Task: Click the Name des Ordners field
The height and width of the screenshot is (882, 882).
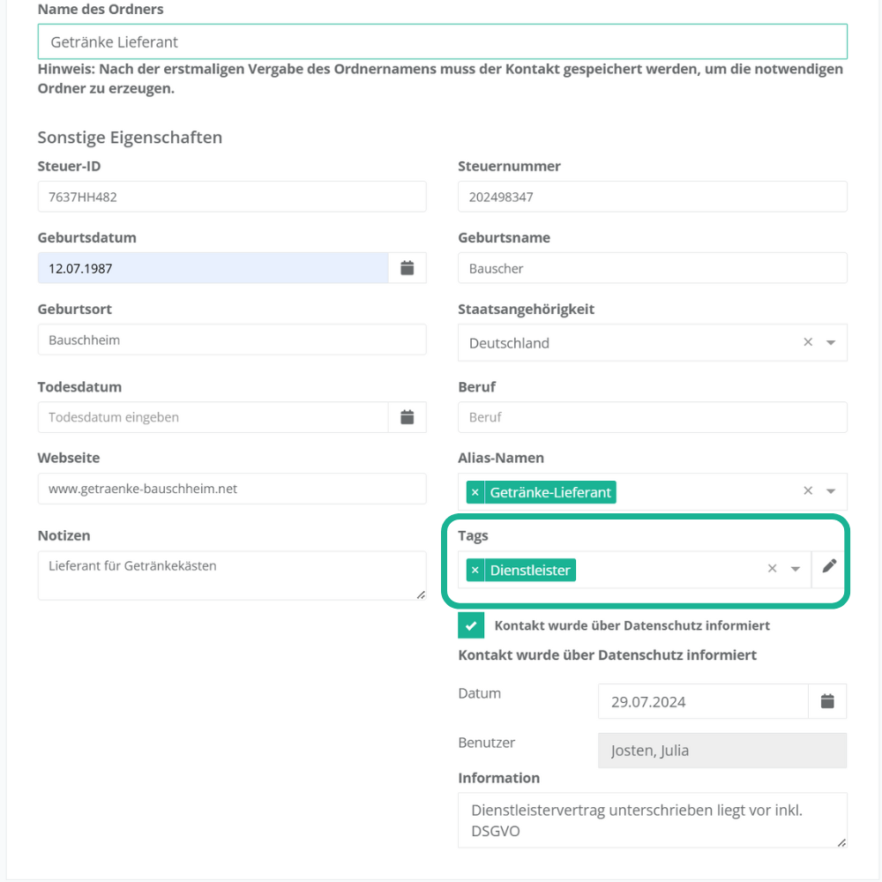Action: (442, 41)
